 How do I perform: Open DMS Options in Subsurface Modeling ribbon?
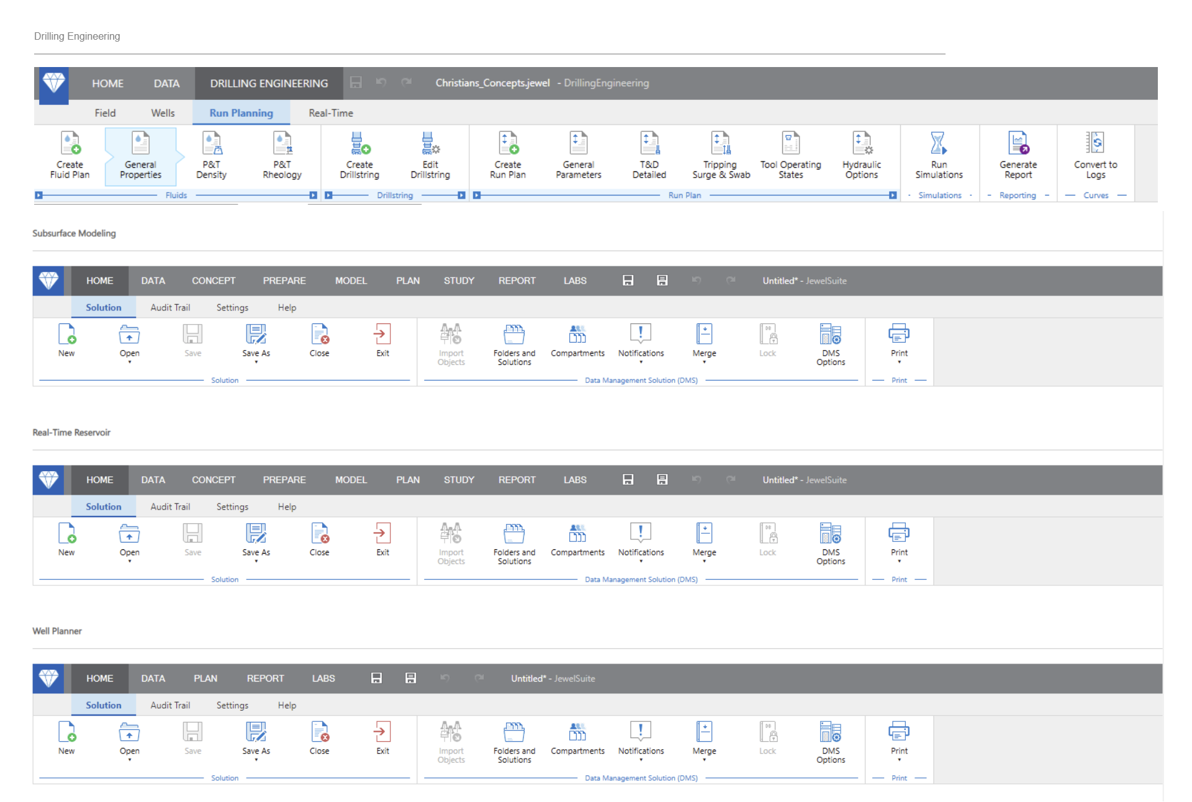831,345
